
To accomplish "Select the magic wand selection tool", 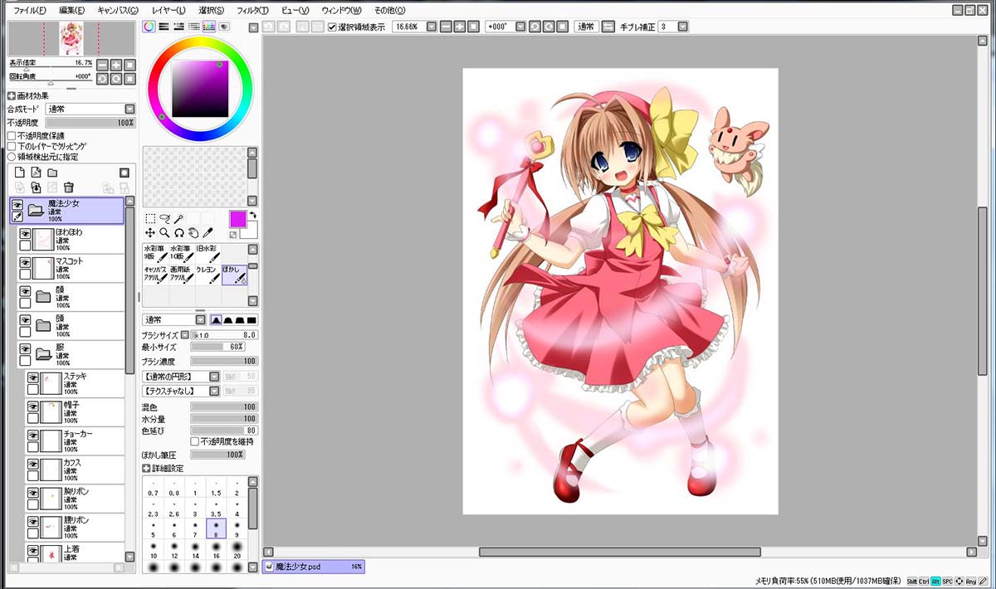I will [178, 219].
